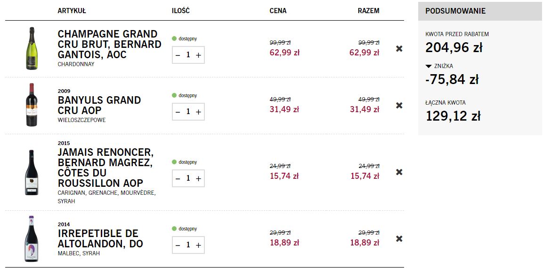The width and height of the screenshot is (543, 268).
Task: Increase Jamais Renoncer quantity
Action: pyautogui.click(x=198, y=178)
